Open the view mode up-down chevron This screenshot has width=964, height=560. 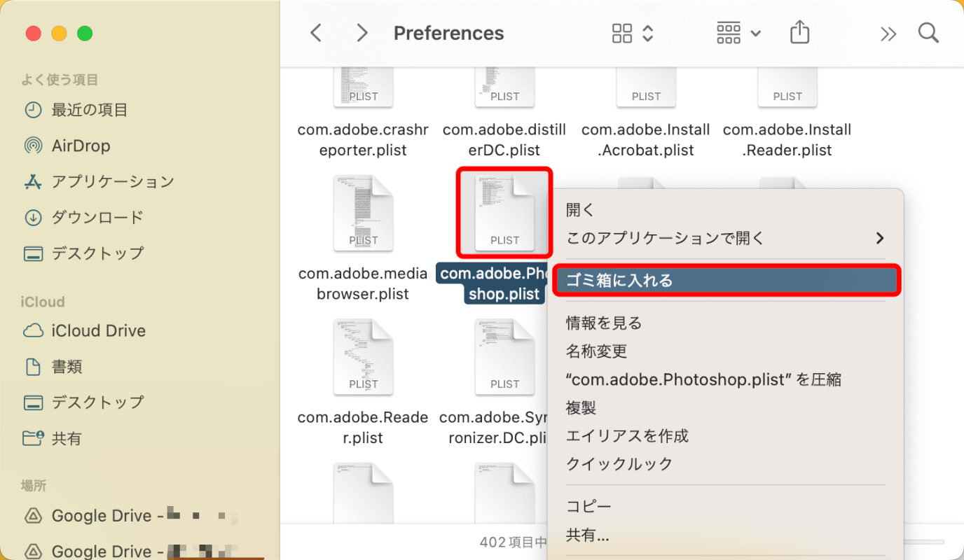(x=648, y=33)
